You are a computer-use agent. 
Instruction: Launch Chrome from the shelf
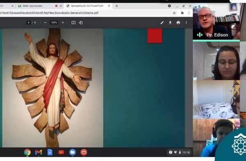tap(27, 152)
